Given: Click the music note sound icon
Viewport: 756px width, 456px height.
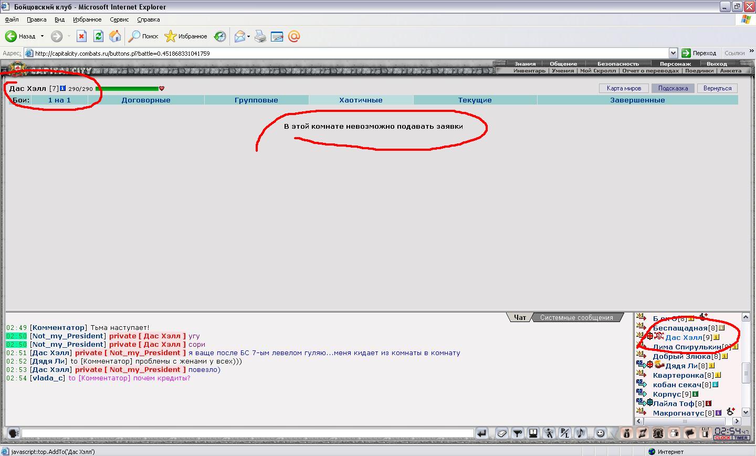Looking at the screenshot, I should point(580,433).
